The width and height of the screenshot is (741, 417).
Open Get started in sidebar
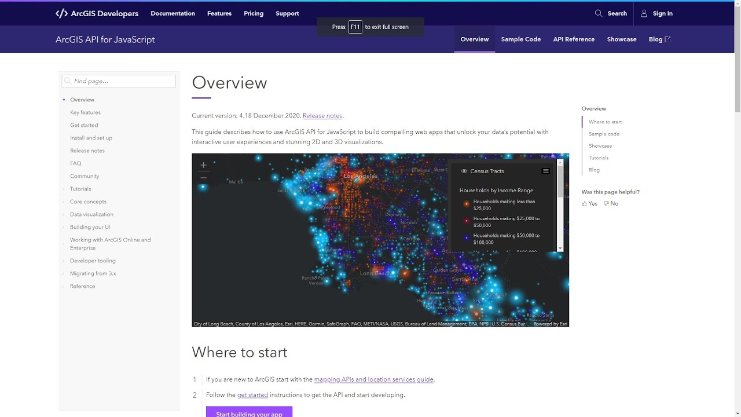[x=84, y=125]
